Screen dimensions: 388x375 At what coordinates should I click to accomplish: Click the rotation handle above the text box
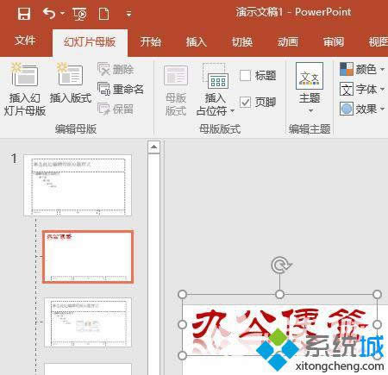280,266
